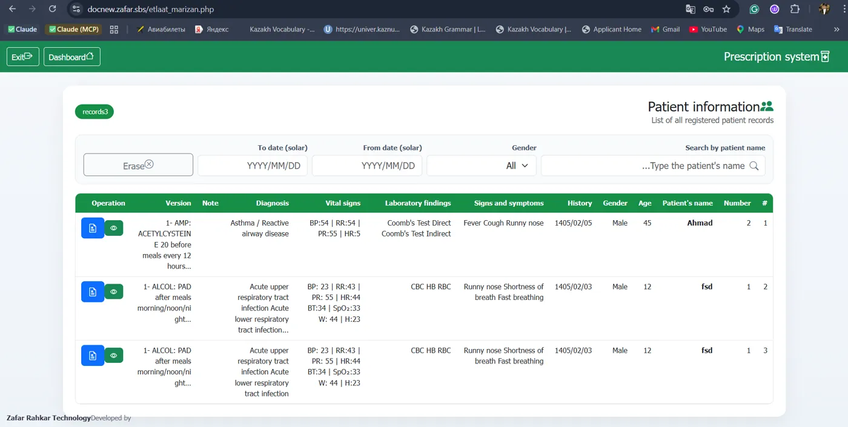Open the Яндекс bookmark
This screenshot has height=427, width=848.
tap(211, 29)
